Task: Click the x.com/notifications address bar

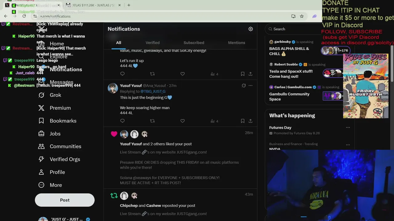Action: click(160, 16)
